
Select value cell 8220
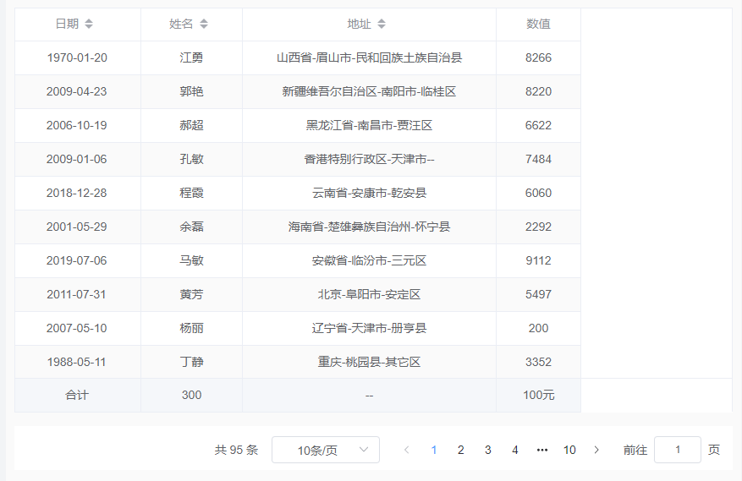538,91
